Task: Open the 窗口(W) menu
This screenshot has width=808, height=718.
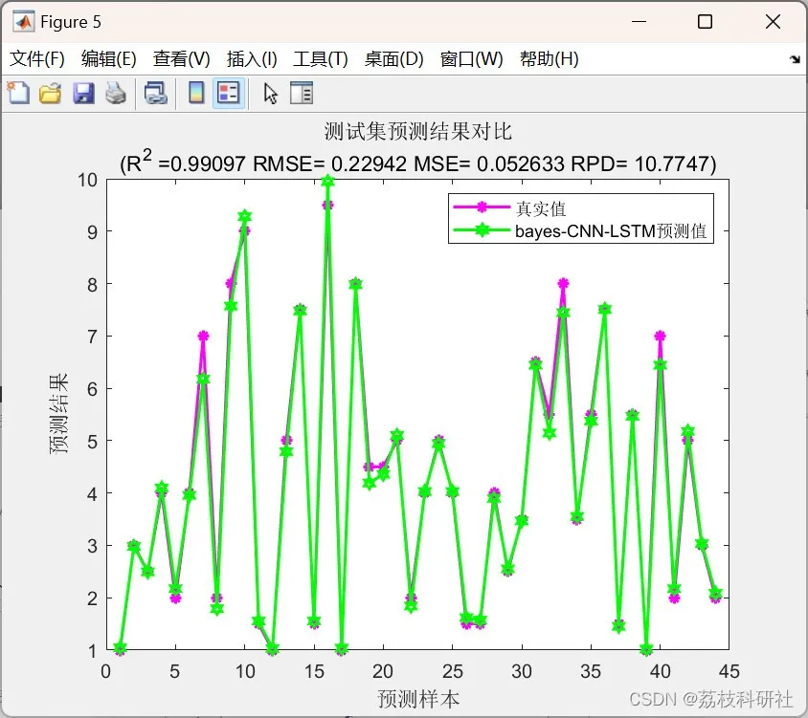Action: [x=472, y=58]
